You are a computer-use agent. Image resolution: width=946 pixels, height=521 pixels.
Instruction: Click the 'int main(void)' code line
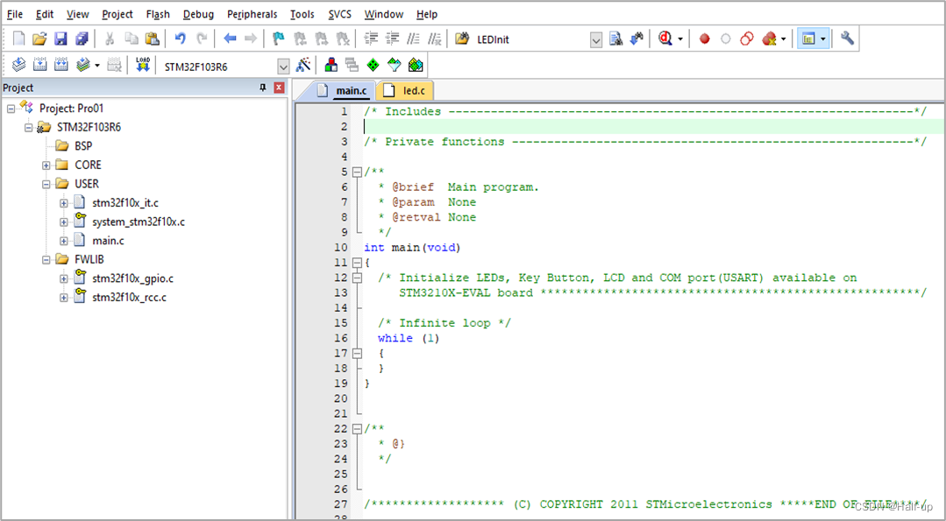[x=412, y=248]
